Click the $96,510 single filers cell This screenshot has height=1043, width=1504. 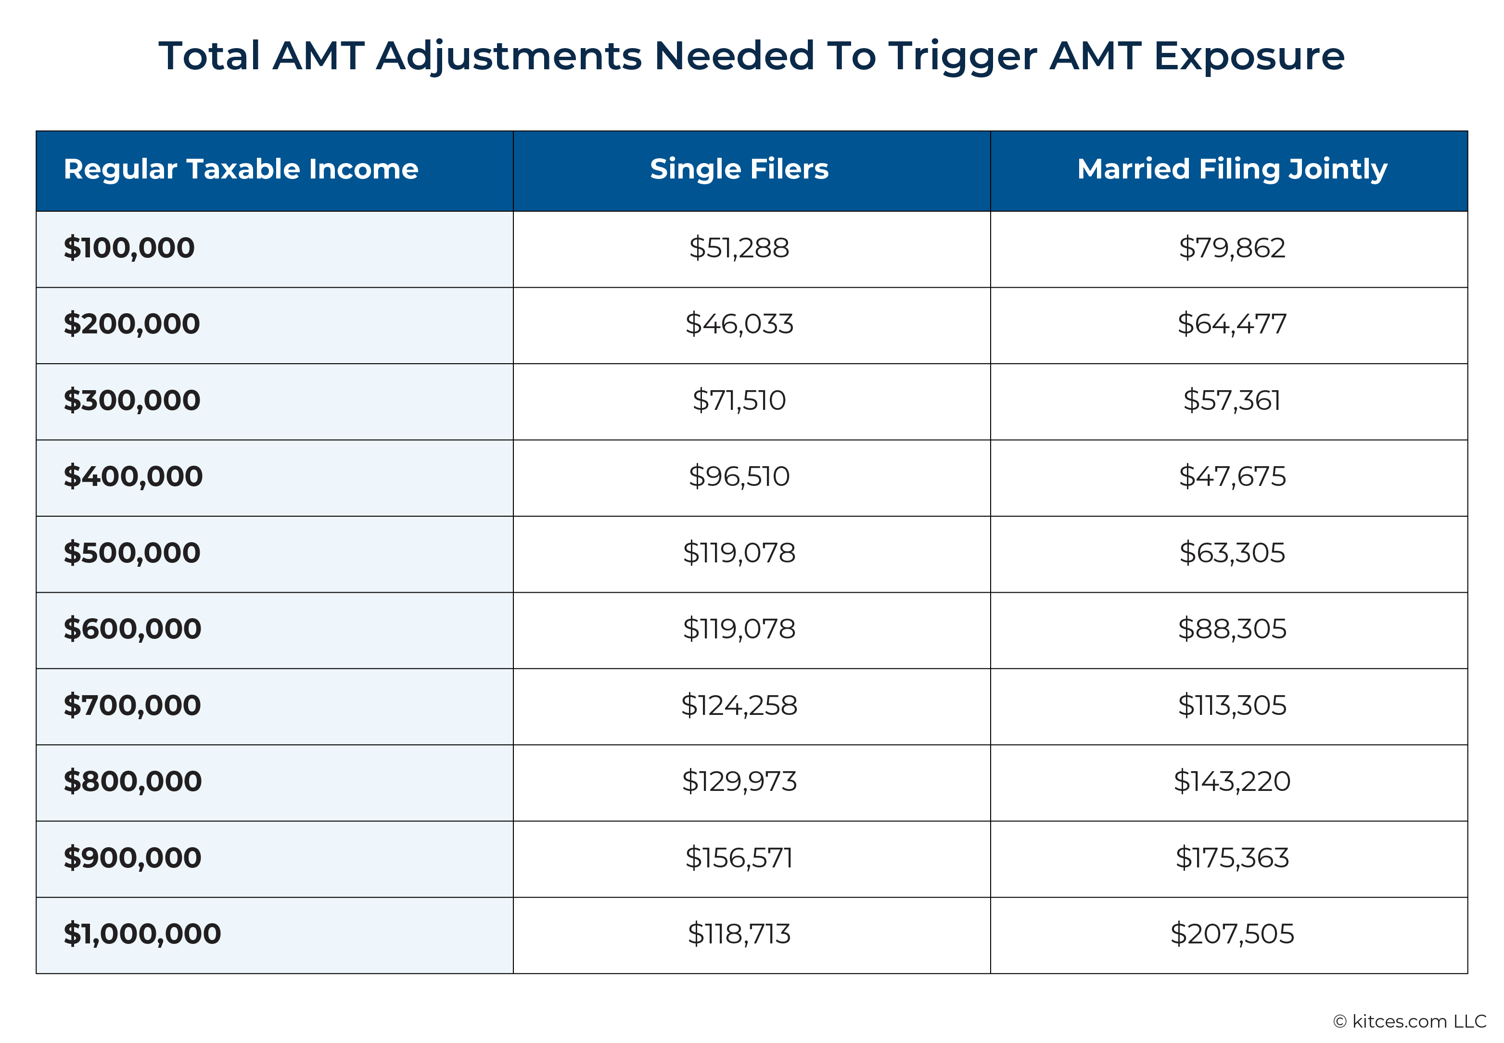pyautogui.click(x=752, y=478)
